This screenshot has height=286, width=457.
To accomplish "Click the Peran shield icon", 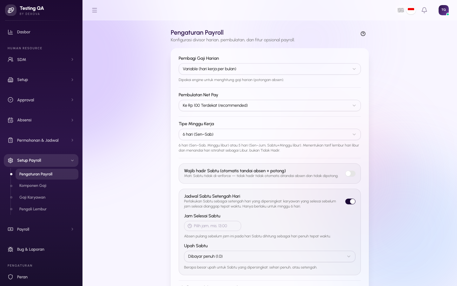I will (10, 277).
